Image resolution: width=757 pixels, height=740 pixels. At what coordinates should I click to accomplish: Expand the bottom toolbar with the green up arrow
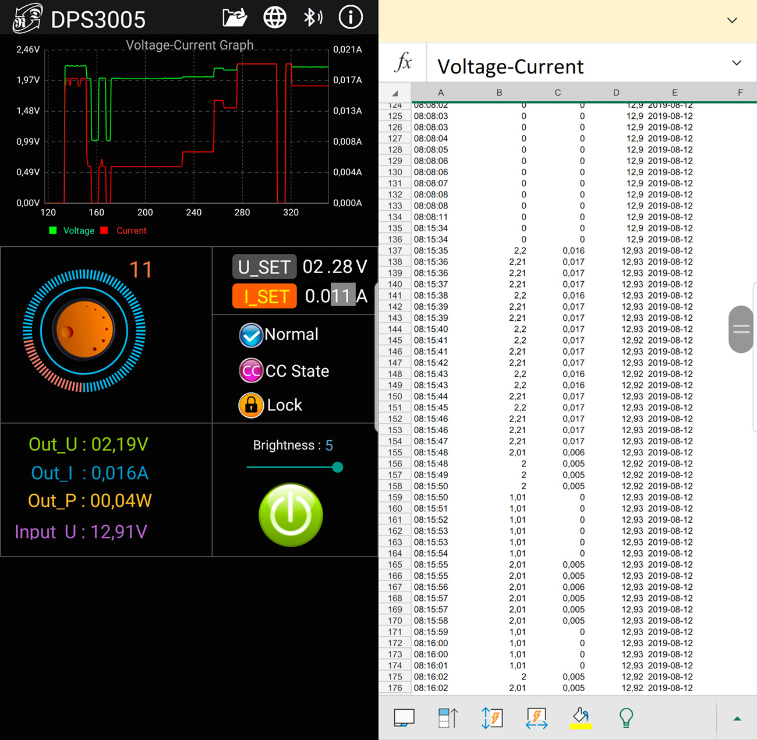click(737, 719)
